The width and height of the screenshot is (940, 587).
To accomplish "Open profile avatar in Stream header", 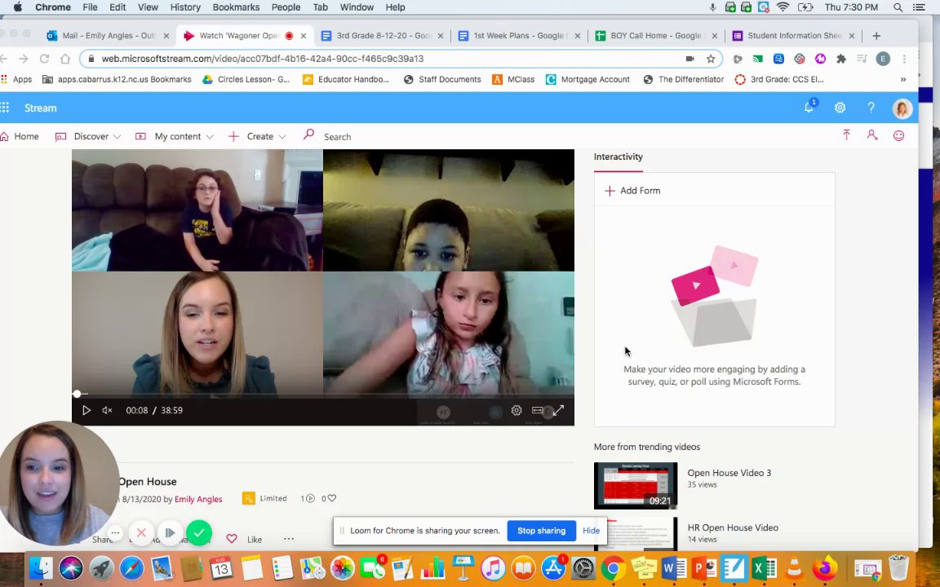I will pos(902,108).
